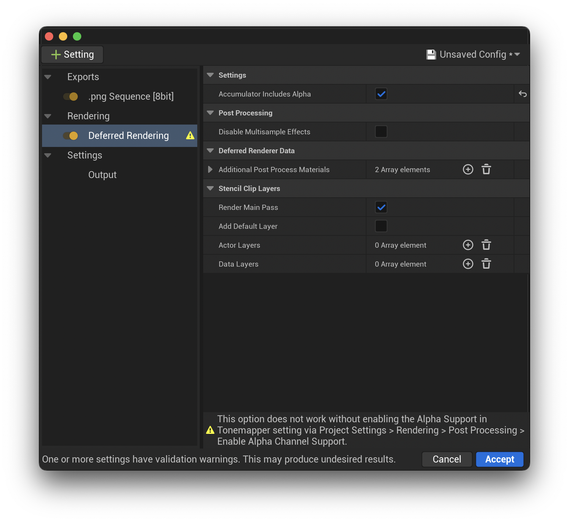Viewport: 569px width, 522px height.
Task: Open the Unsaved Config dropdown
Action: pyautogui.click(x=517, y=54)
